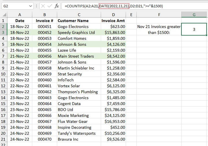Click the Enter checkmark icon in formula bar
The image size is (208, 146).
point(50,6)
